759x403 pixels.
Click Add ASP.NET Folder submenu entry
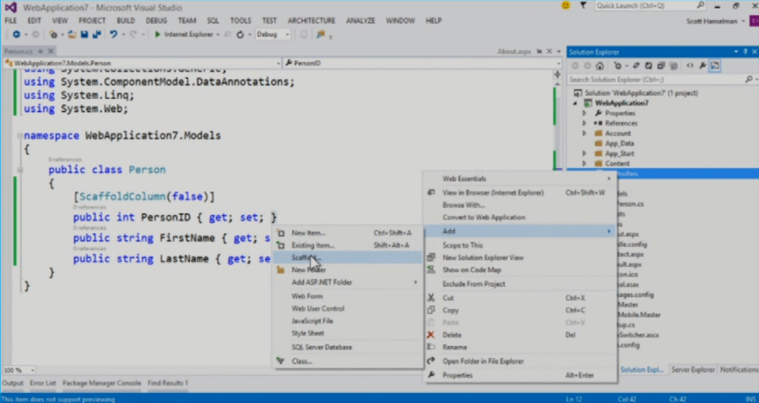[x=348, y=282]
